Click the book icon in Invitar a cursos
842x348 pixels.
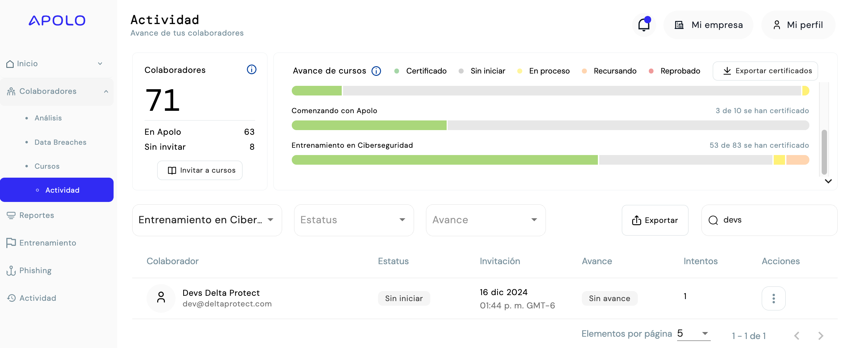(172, 170)
